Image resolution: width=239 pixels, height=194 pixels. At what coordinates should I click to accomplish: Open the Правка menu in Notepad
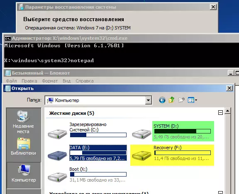(x=29, y=81)
